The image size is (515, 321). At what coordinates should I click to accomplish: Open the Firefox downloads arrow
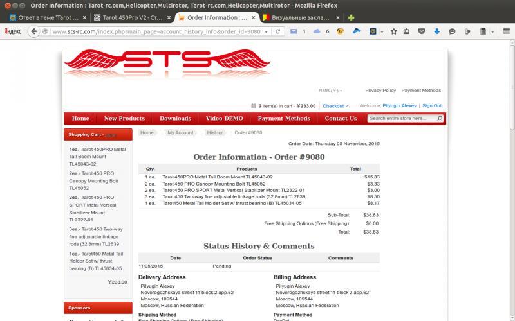pyautogui.click(x=436, y=31)
